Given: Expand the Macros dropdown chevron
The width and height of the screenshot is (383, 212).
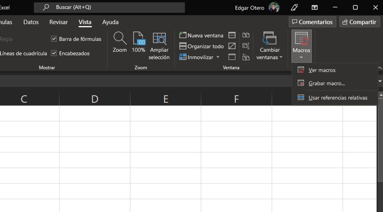Looking at the screenshot, I should click(x=301, y=57).
